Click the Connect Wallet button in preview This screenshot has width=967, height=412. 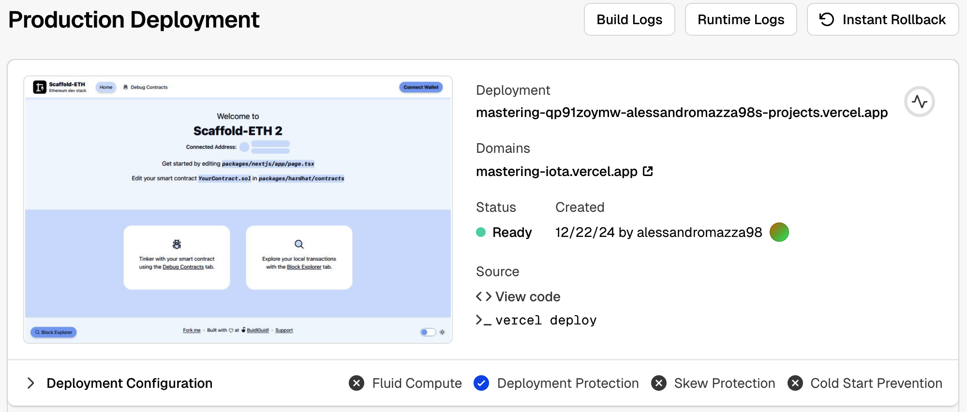tap(421, 88)
